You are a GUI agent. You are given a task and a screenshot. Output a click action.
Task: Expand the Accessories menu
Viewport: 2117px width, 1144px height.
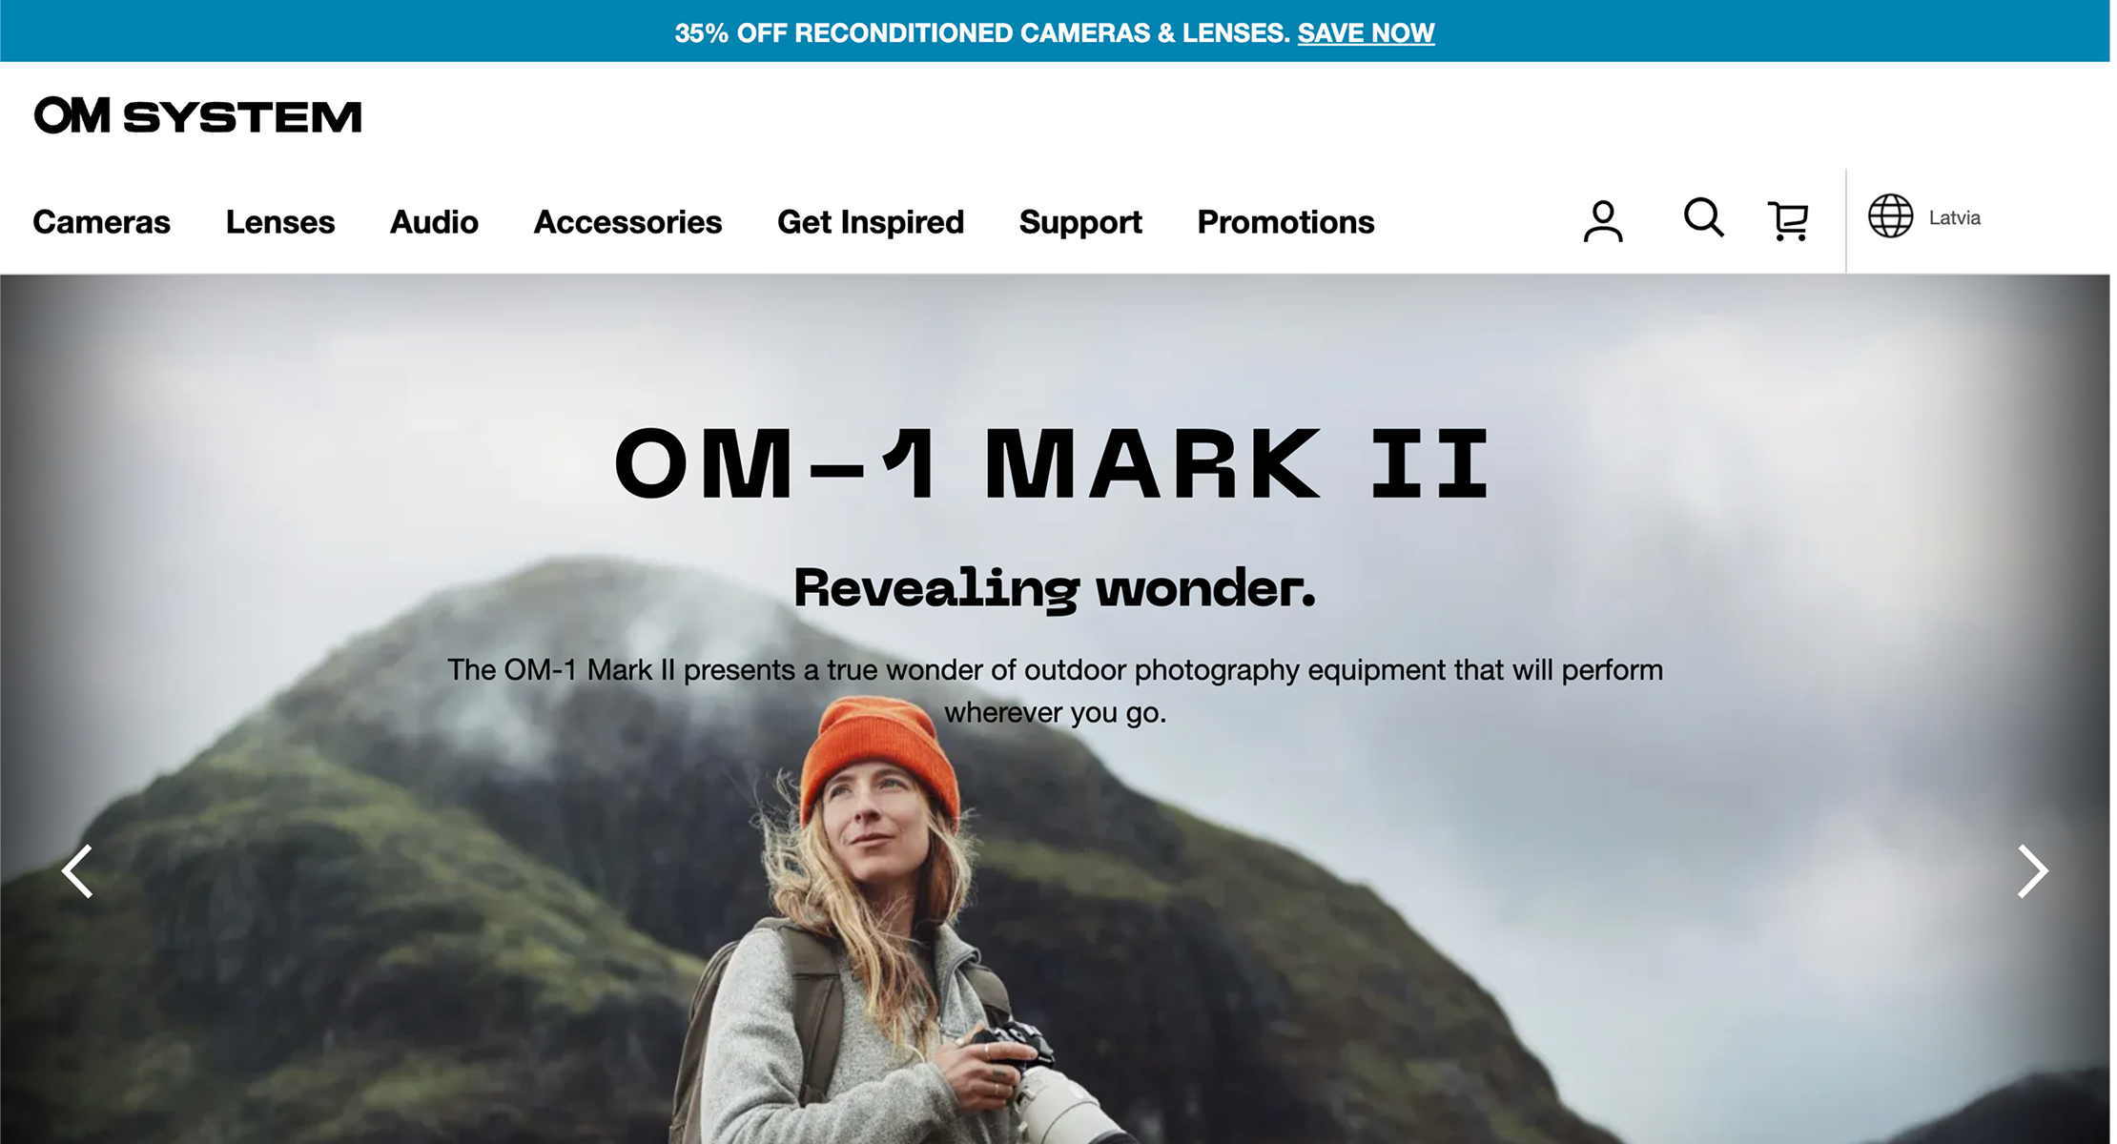coord(627,222)
